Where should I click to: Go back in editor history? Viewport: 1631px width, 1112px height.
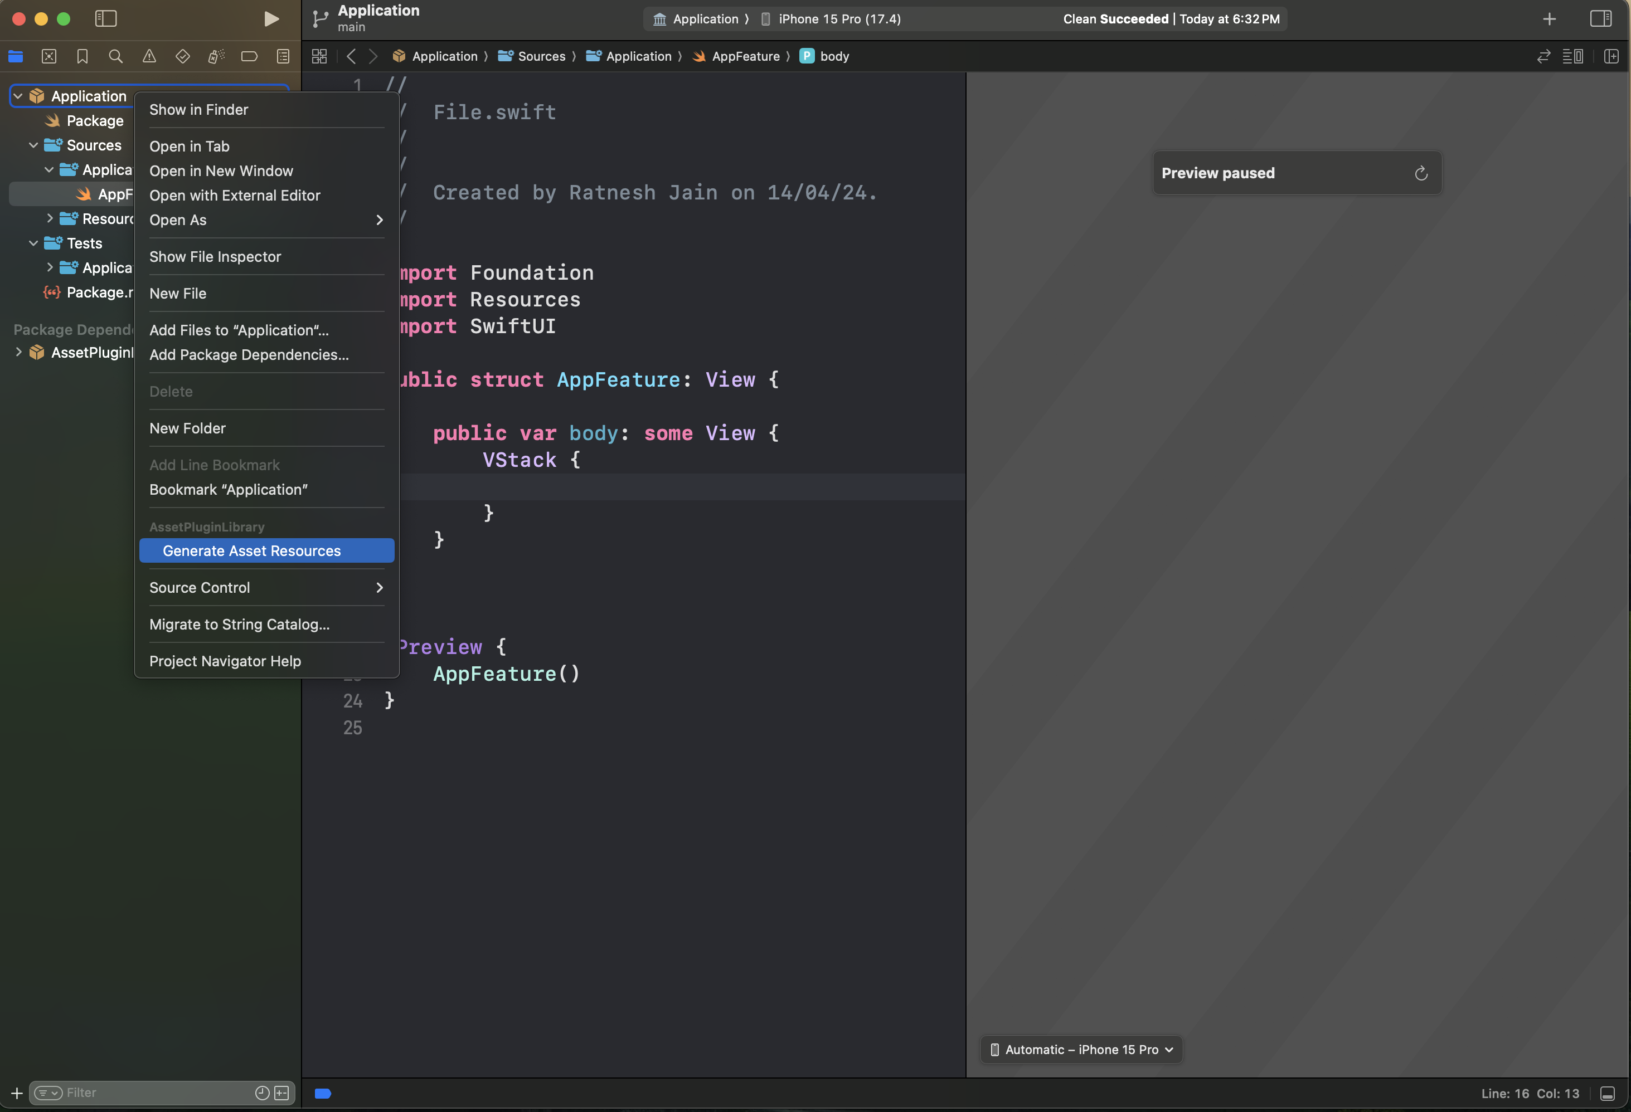[351, 57]
